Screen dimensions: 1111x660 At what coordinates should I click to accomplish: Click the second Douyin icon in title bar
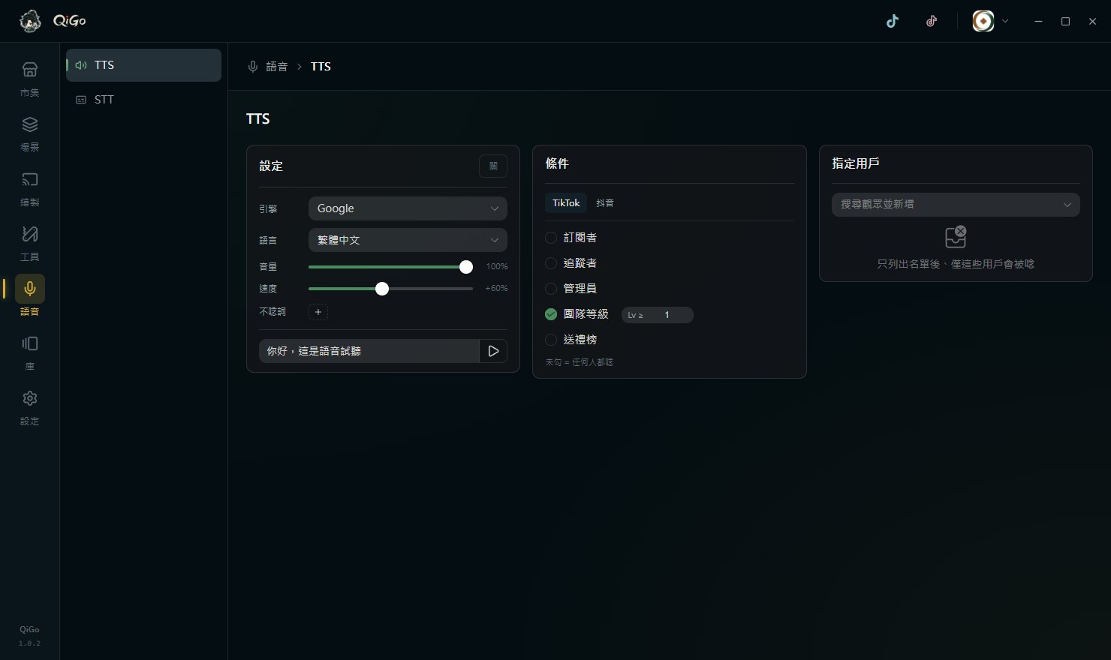click(932, 21)
